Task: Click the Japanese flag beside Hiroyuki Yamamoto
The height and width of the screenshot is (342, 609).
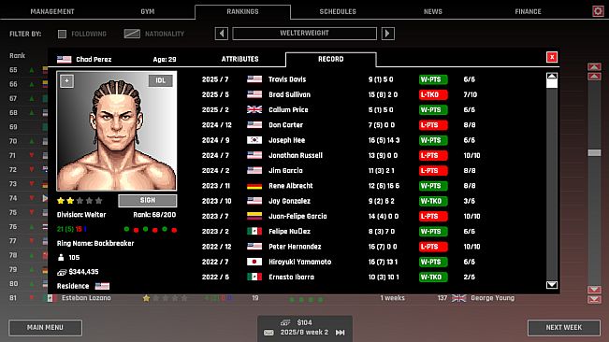Action: tap(254, 262)
